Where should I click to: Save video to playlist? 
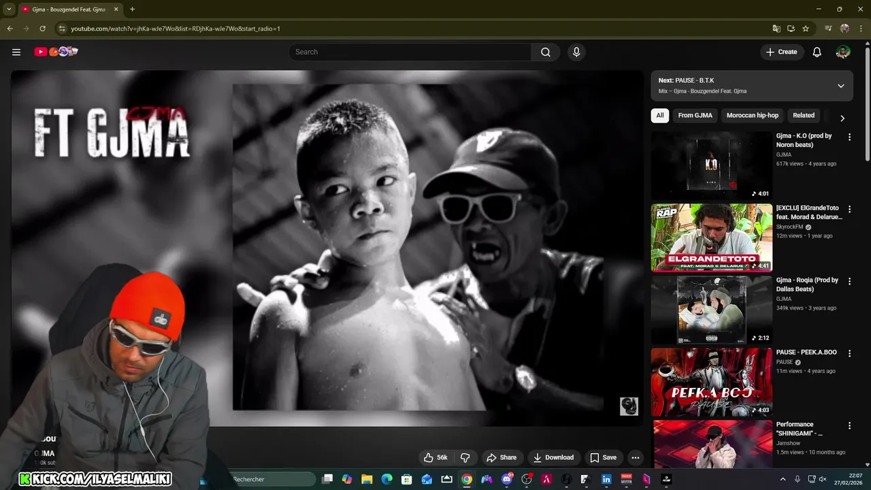click(x=603, y=457)
